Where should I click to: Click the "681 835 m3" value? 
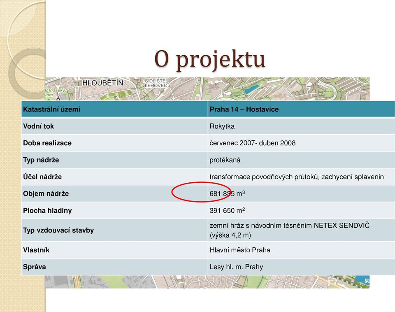(227, 193)
